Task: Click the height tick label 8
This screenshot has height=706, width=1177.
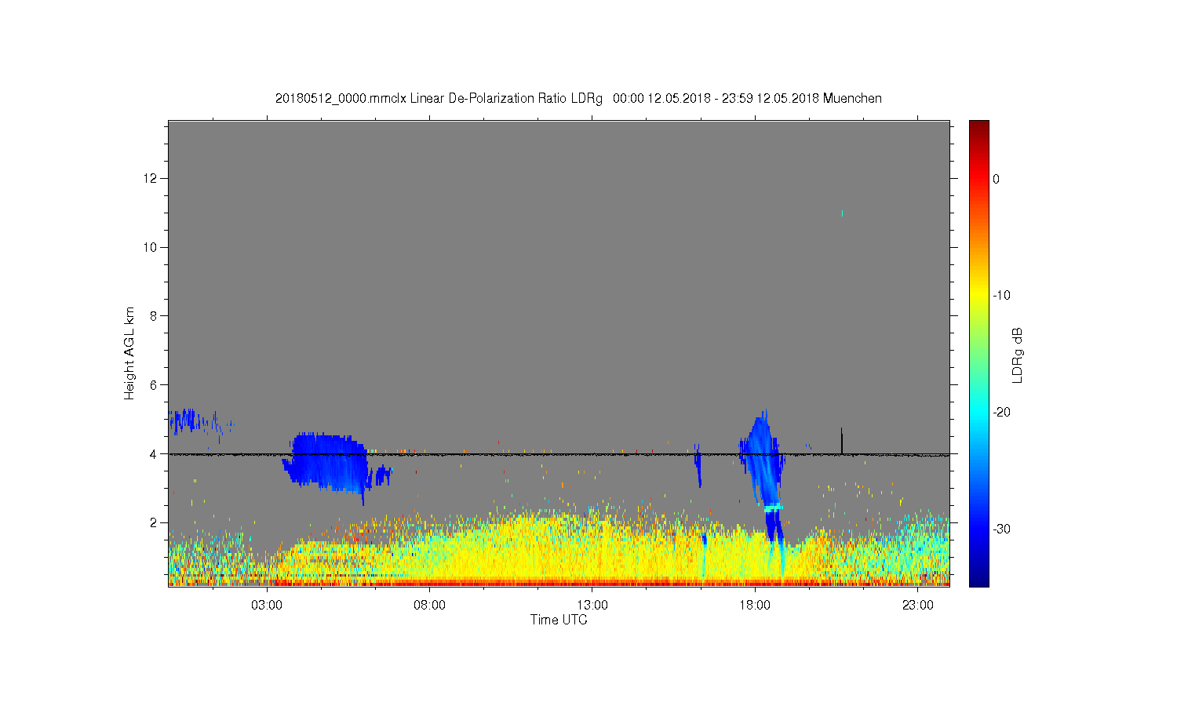Action: point(154,316)
